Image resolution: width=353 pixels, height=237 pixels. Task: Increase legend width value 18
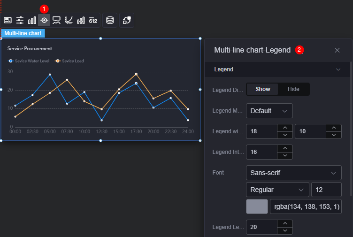(285, 128)
